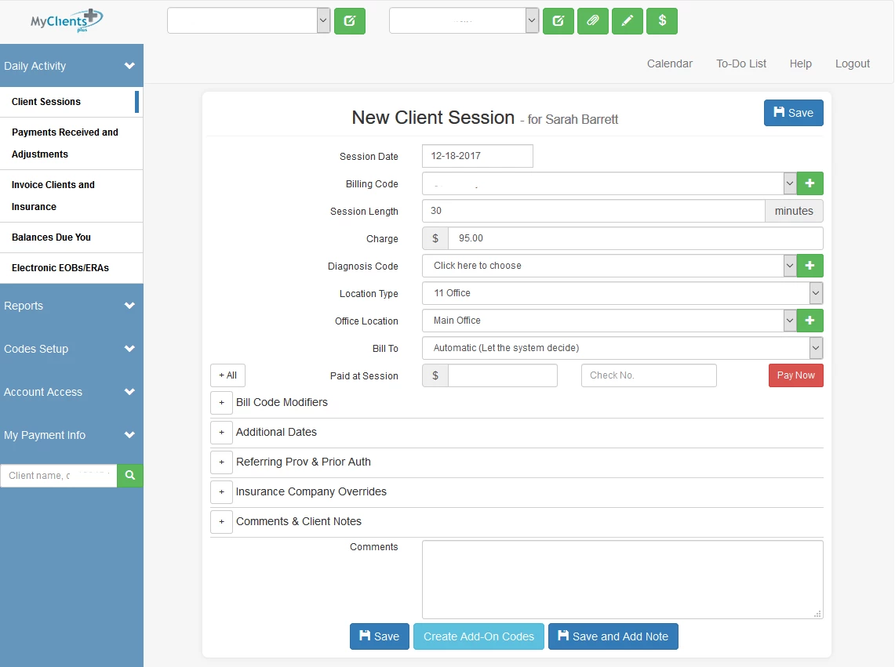Click the Paid at Session amount field
This screenshot has height=667, width=895.
coord(503,375)
